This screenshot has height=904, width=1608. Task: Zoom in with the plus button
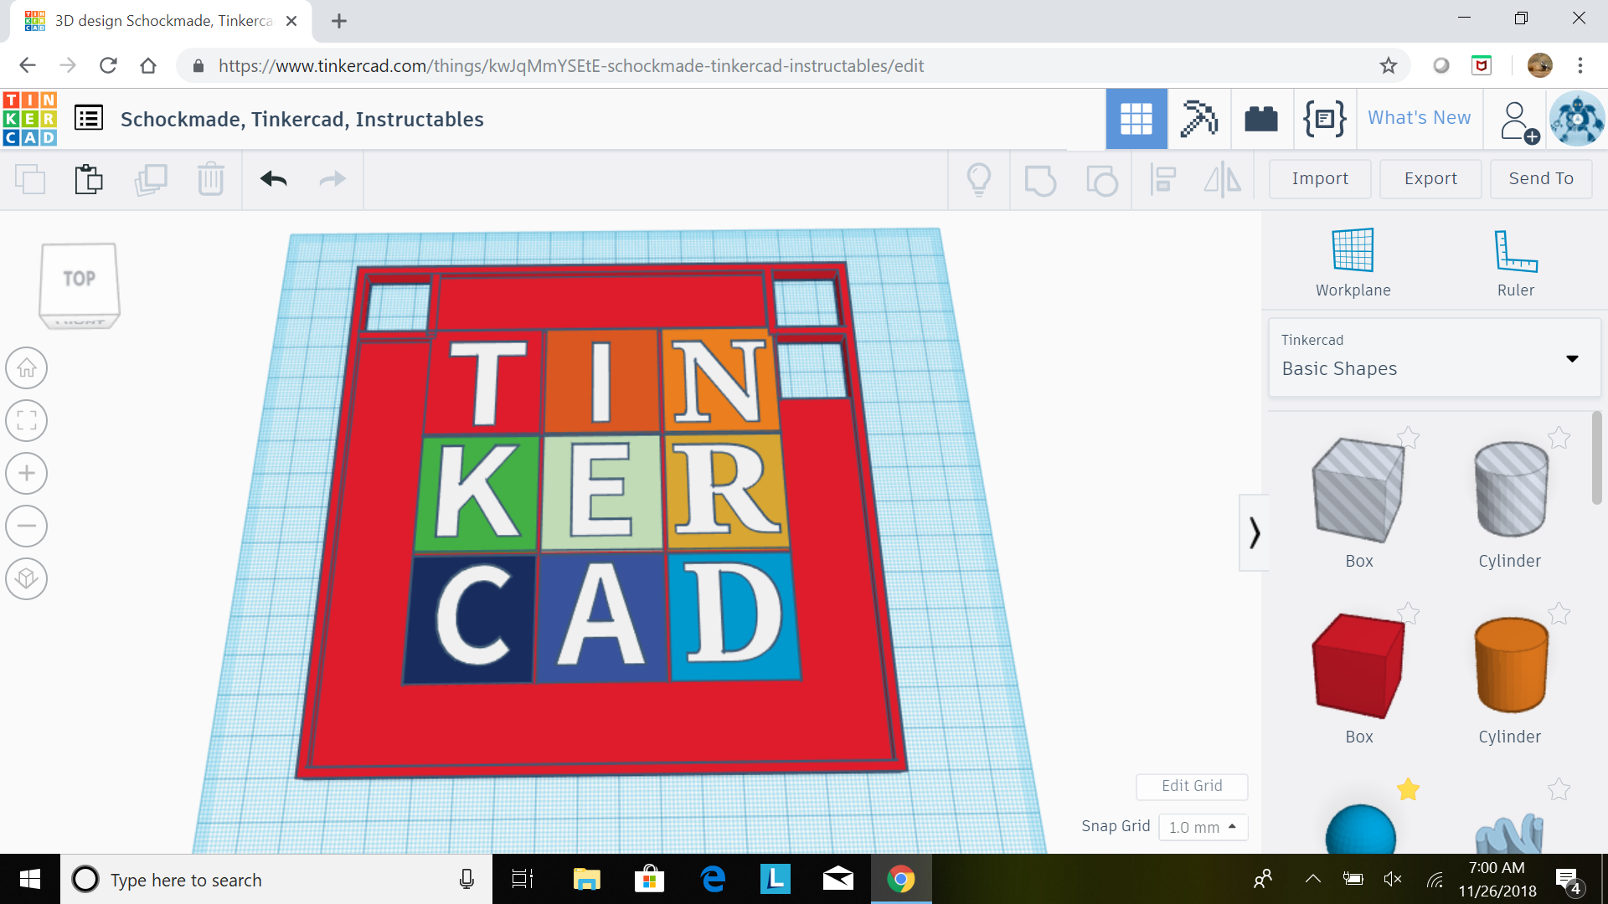click(x=27, y=474)
